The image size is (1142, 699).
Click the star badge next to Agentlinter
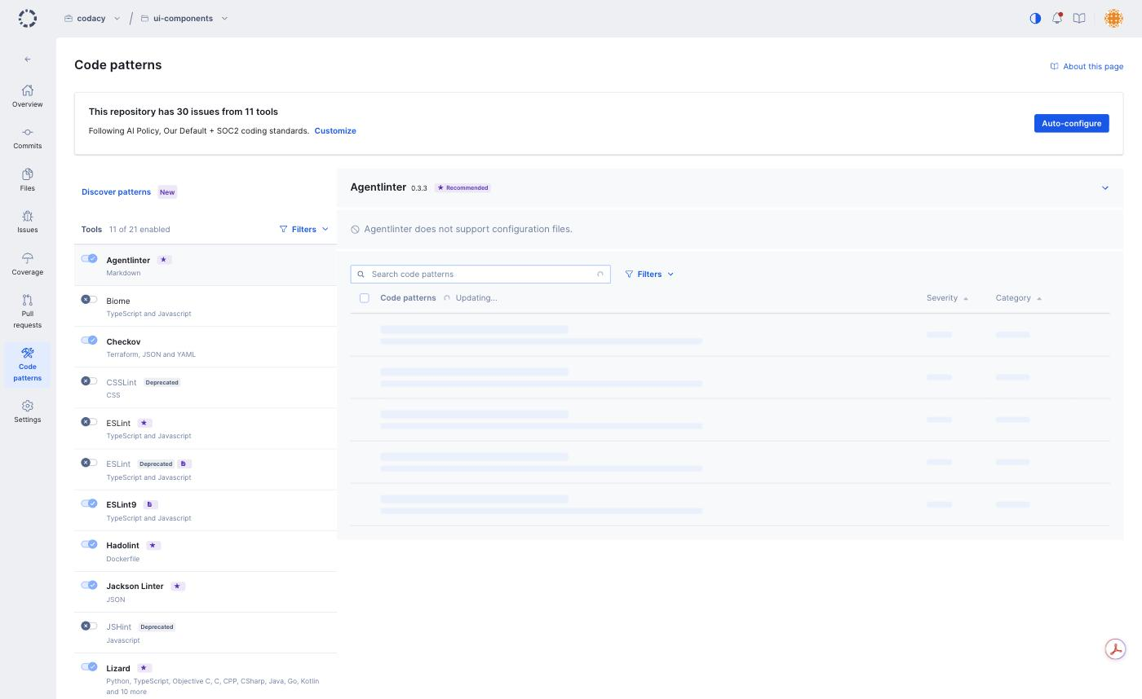pyautogui.click(x=163, y=260)
